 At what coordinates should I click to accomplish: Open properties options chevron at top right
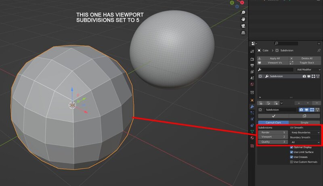(319, 44)
